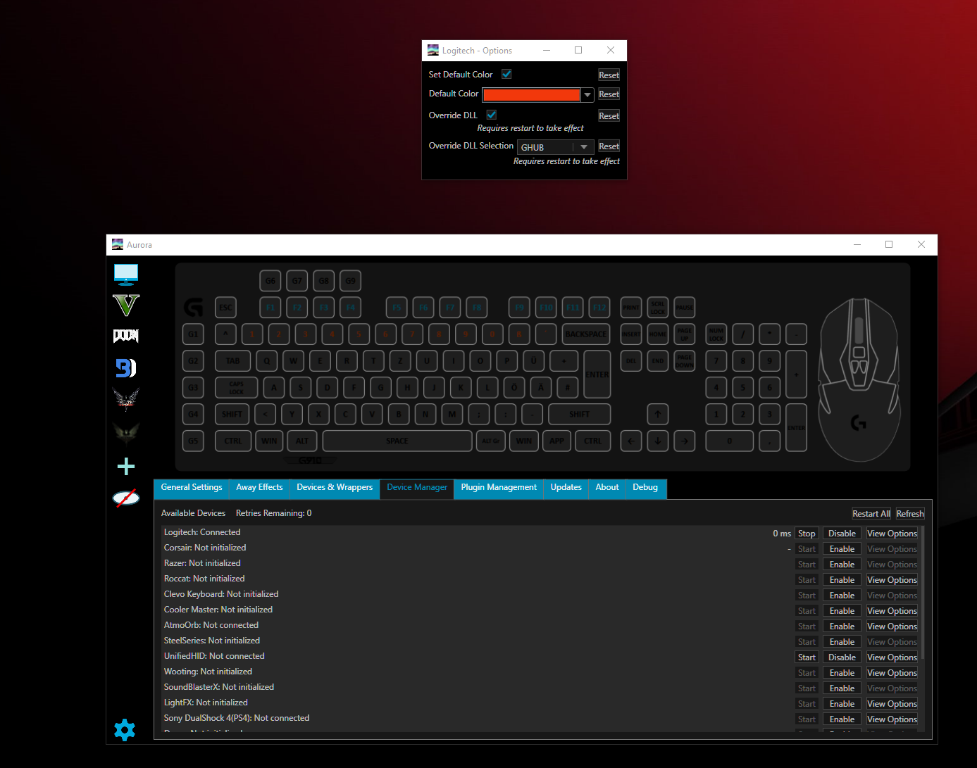
Task: Open Override DLL Selection GHUB dropdown
Action: (x=556, y=147)
